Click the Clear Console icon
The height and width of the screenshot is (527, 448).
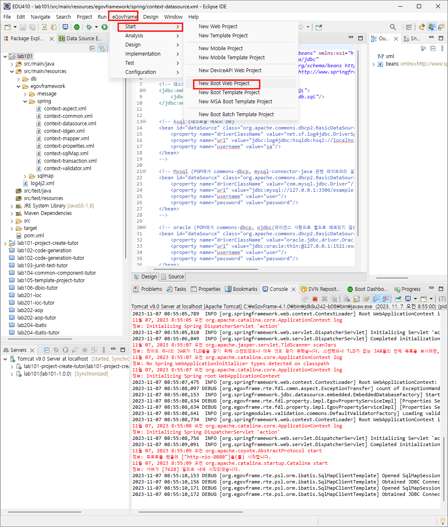pos(347,299)
